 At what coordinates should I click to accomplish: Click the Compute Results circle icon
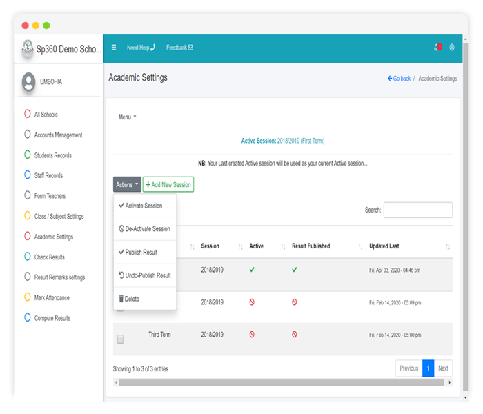tap(28, 317)
